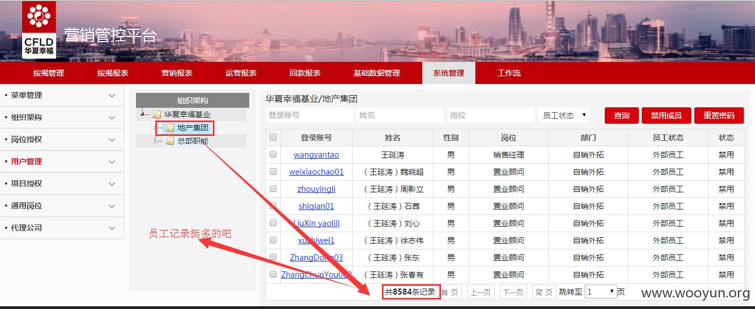Tick the checkbox for zhouyingli row
Screen dimensions: 755x309
273,188
